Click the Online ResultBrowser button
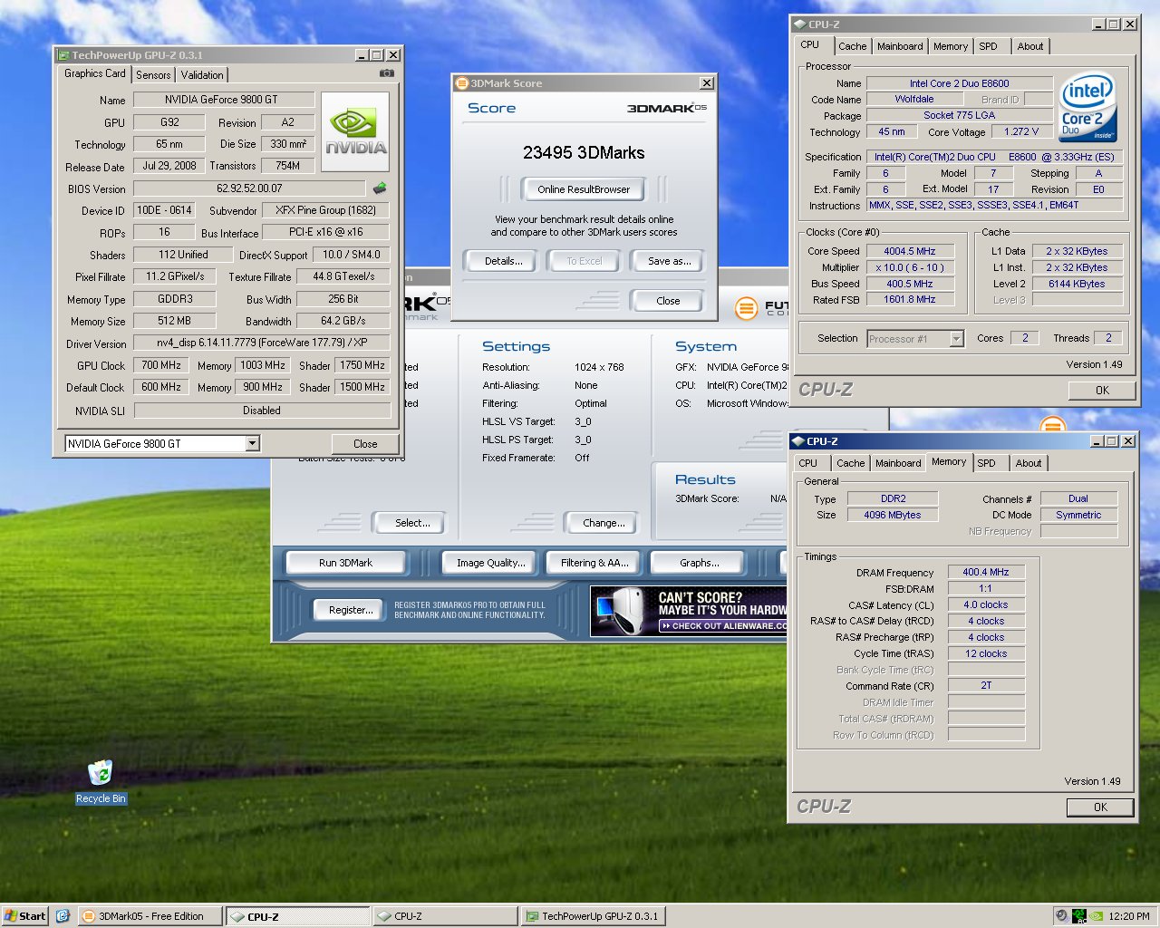Viewport: 1160px width, 928px height. [584, 189]
